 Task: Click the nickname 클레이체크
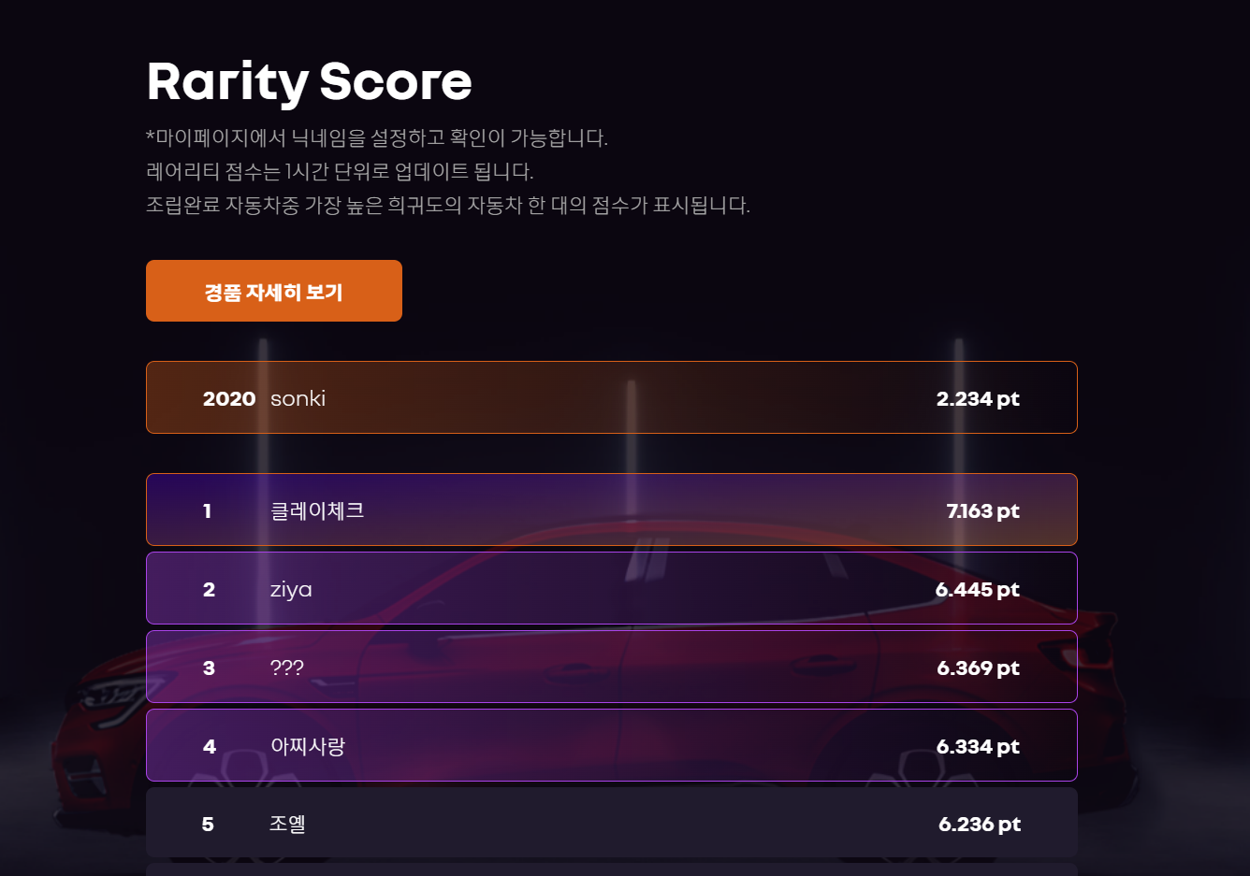coord(317,510)
